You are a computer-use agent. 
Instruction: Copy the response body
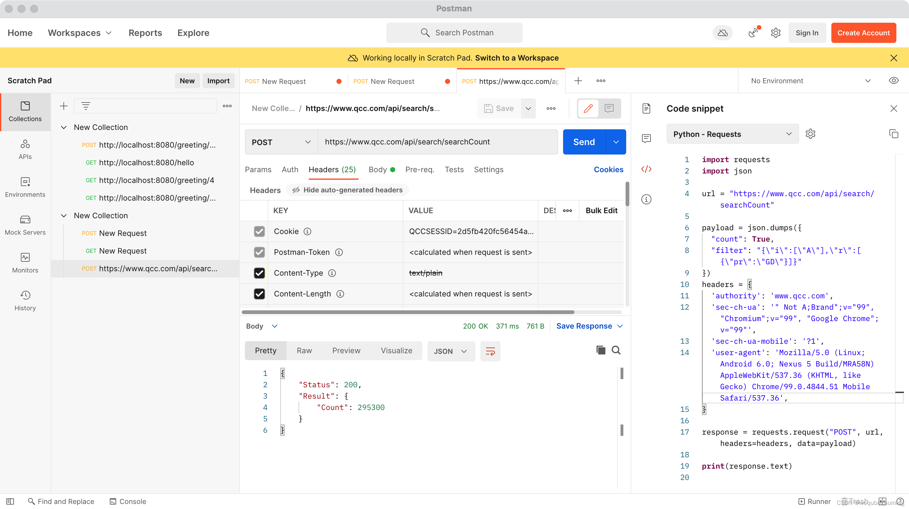click(601, 350)
